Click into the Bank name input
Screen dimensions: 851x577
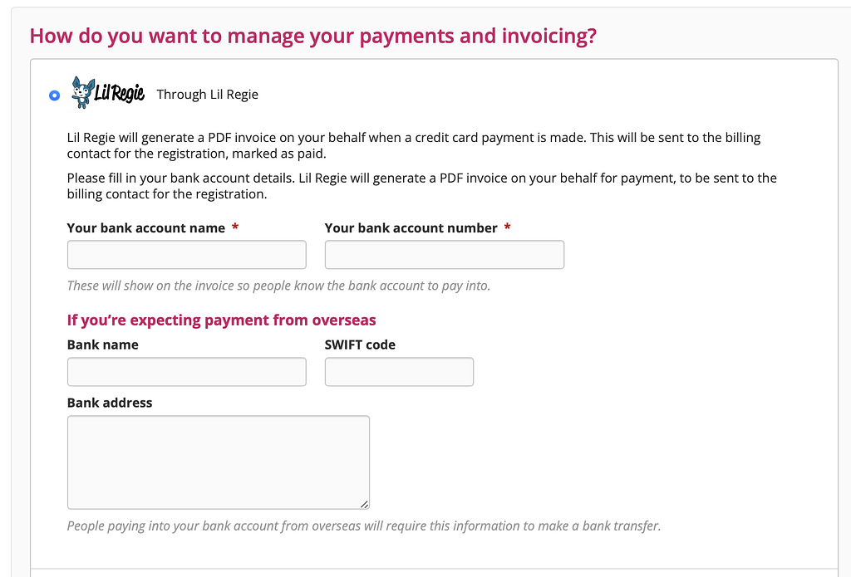coord(187,371)
